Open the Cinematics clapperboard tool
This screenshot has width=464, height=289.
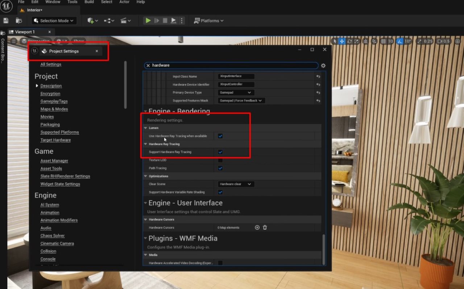click(124, 21)
